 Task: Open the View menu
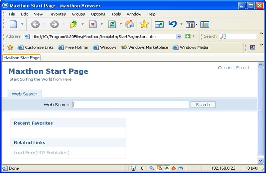(x=38, y=14)
